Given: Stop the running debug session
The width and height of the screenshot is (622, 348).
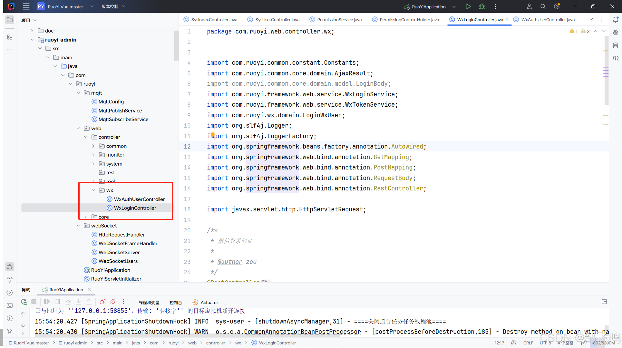Looking at the screenshot, I should coord(34,302).
